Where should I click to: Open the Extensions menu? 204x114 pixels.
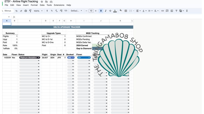(x=59, y=5)
